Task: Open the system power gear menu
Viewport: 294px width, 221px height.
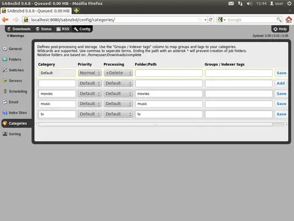Action: (290, 3)
